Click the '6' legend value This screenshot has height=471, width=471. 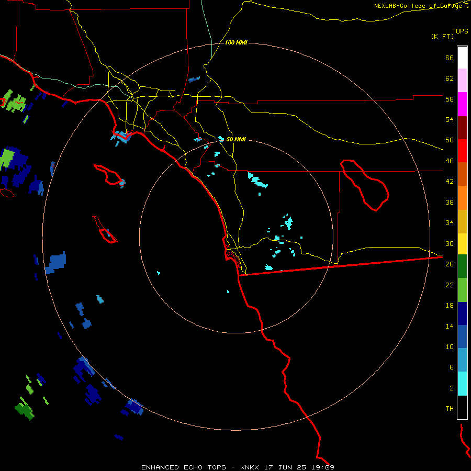(452, 367)
